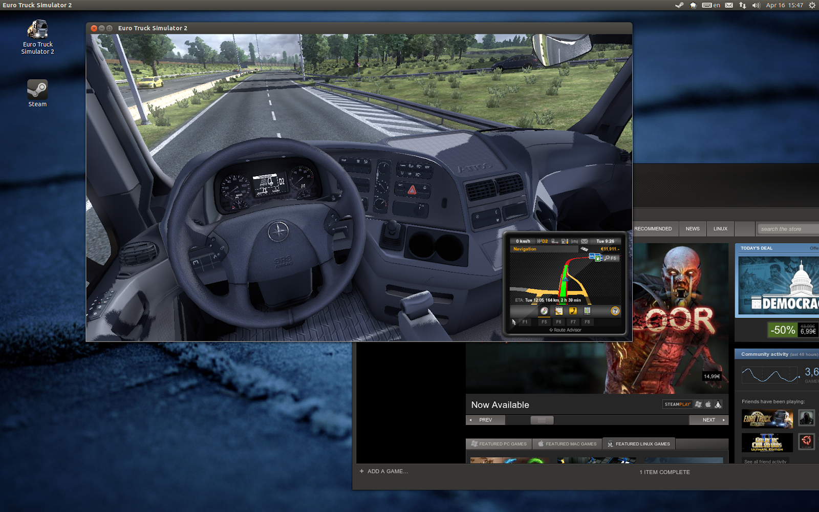Click the yellow phone assistance icon

pyautogui.click(x=573, y=311)
